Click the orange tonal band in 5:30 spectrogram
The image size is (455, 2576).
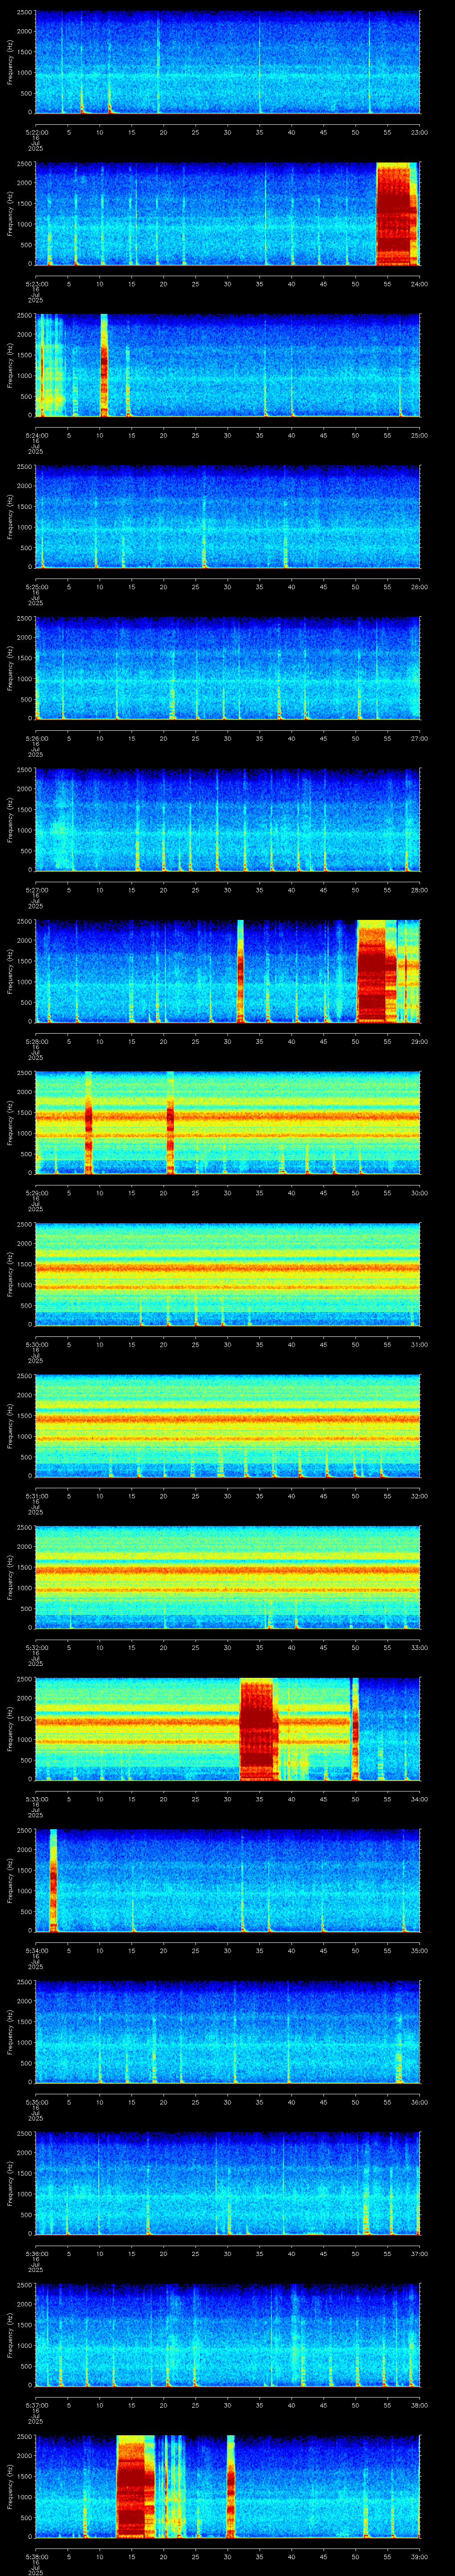(227, 1268)
